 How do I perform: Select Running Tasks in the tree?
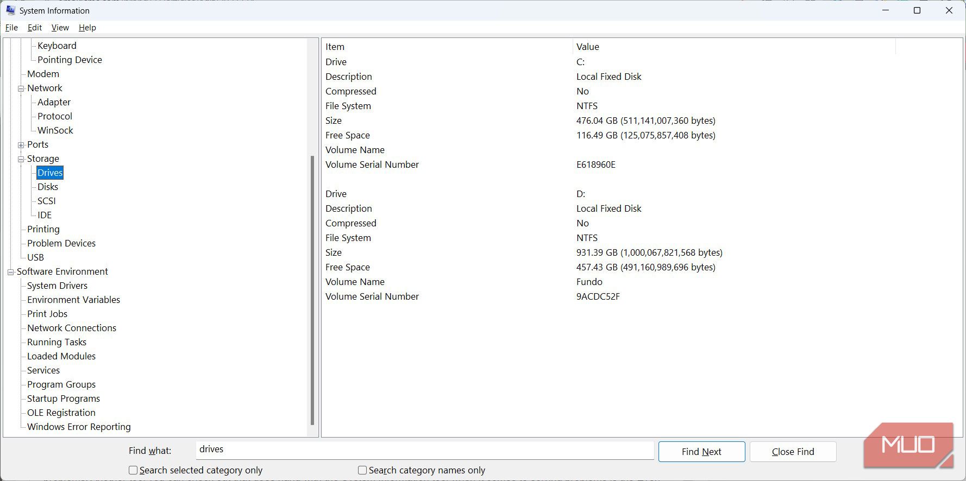(57, 342)
